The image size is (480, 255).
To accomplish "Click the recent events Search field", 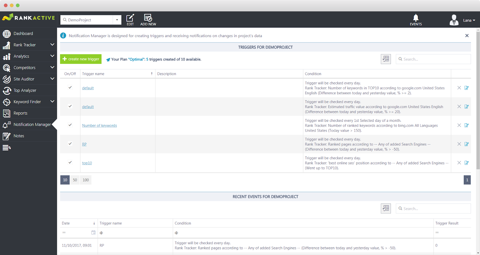I will pos(433,208).
